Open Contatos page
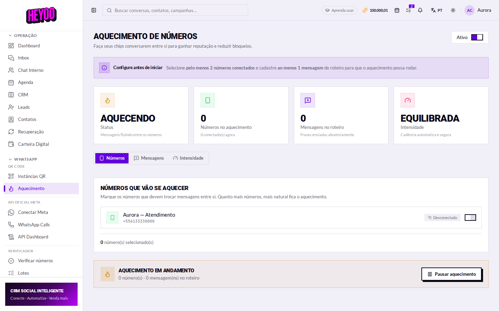499x311 pixels. pos(41,119)
